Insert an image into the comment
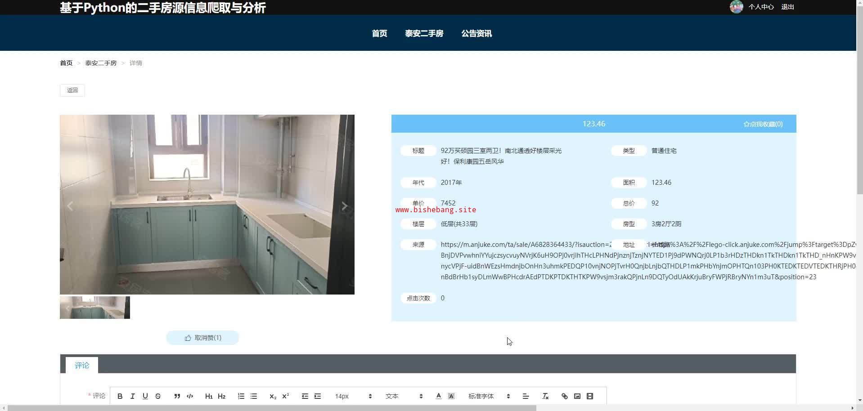The height and width of the screenshot is (411, 863). (577, 396)
